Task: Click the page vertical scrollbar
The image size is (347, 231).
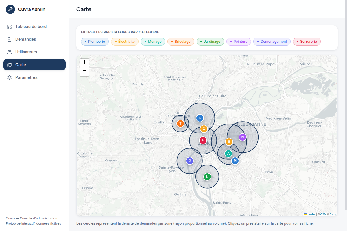Action: click(x=346, y=105)
